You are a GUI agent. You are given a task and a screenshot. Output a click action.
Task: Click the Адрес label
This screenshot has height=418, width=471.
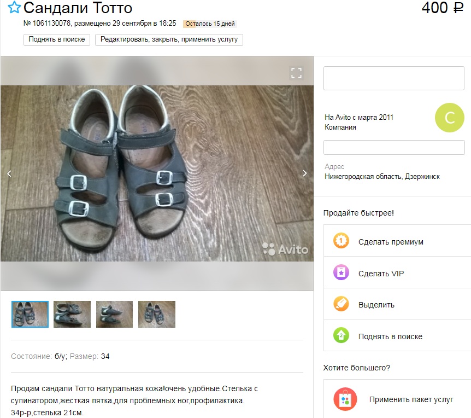[334, 167]
